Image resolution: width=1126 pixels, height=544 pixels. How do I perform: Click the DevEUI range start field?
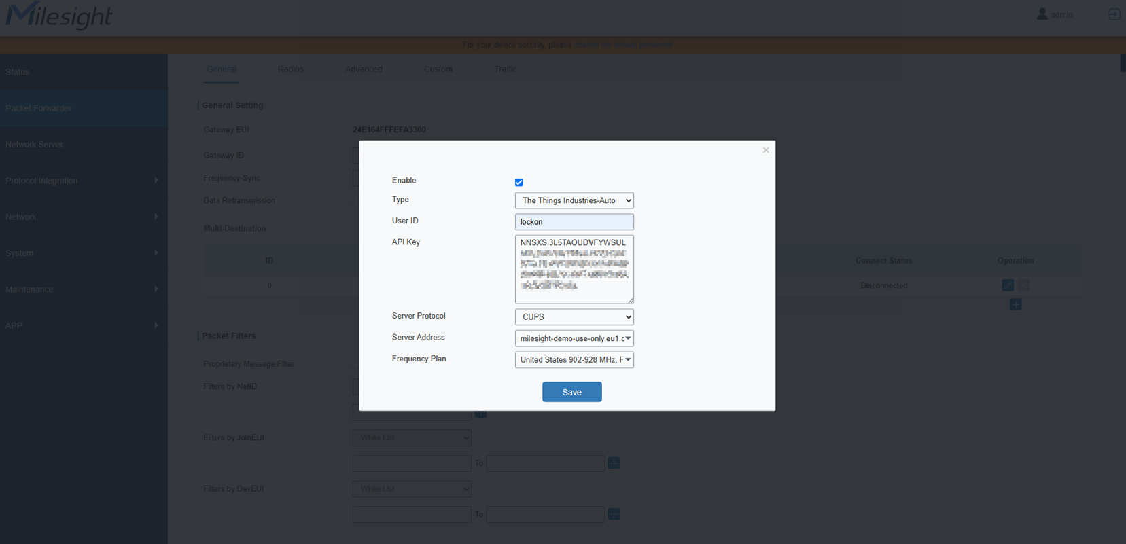(412, 515)
